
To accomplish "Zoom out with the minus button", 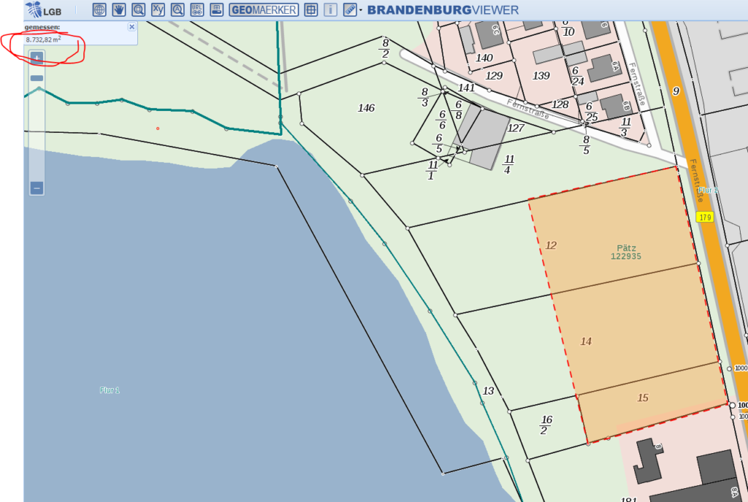I will tap(37, 188).
